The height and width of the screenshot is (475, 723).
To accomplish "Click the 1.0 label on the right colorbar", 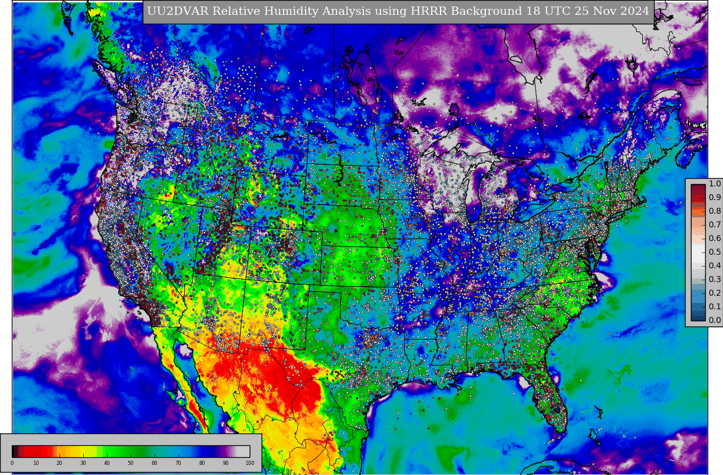I will tap(715, 184).
